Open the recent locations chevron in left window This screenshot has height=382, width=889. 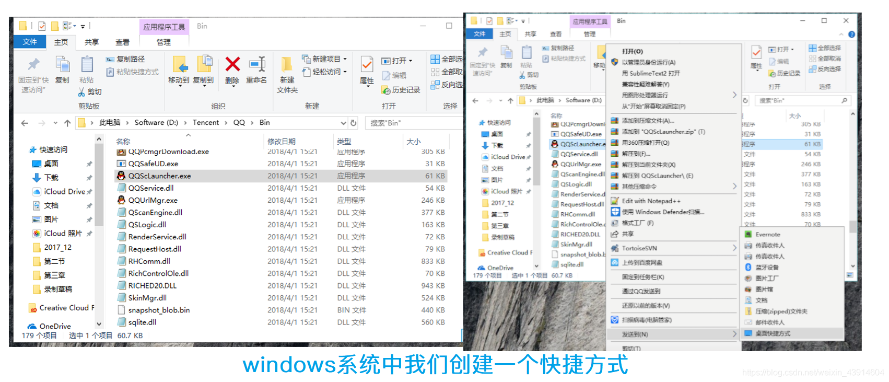coord(55,123)
